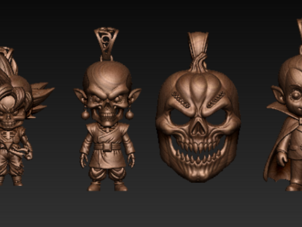Select the caped vampire child figurine
302x227 pixels.
[x=283, y=105]
